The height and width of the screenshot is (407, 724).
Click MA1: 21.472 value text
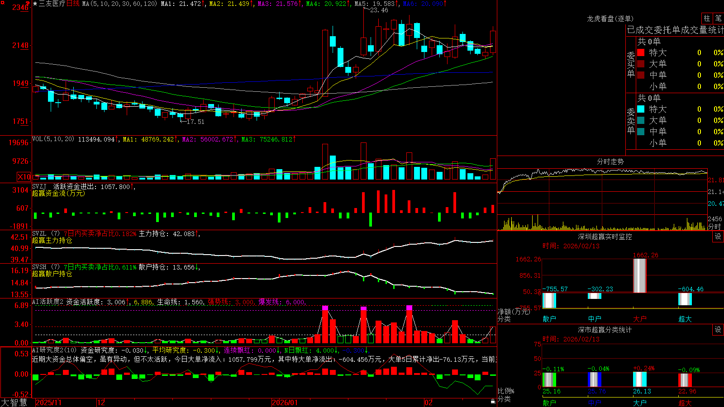181,4
